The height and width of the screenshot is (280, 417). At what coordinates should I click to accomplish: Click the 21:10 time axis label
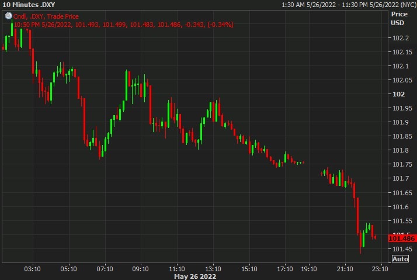tap(345, 269)
